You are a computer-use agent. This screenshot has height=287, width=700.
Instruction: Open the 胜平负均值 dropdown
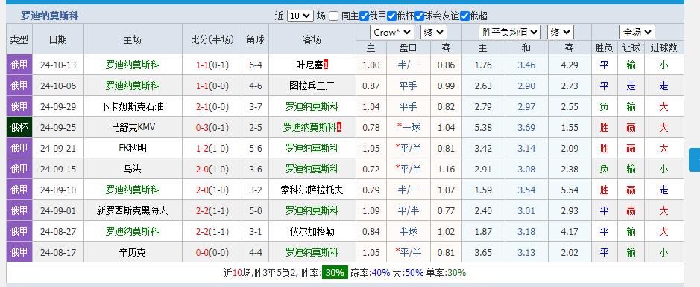tap(510, 32)
